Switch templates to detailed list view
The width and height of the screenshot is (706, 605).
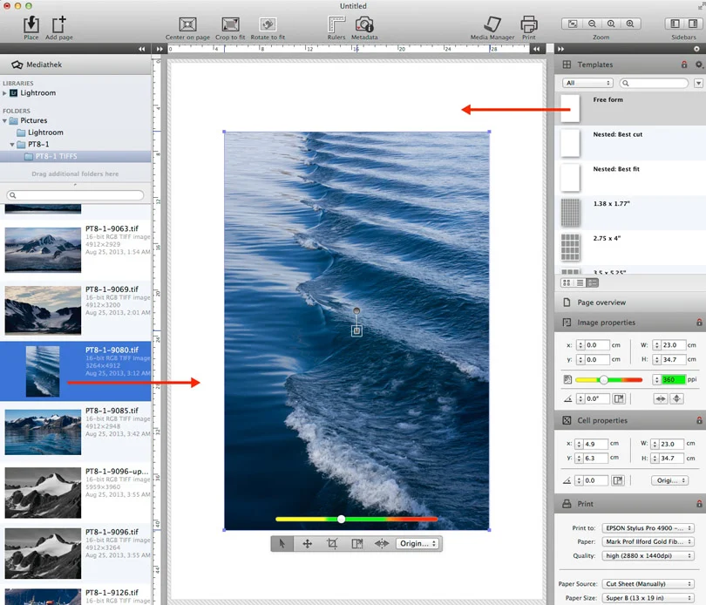pyautogui.click(x=593, y=283)
